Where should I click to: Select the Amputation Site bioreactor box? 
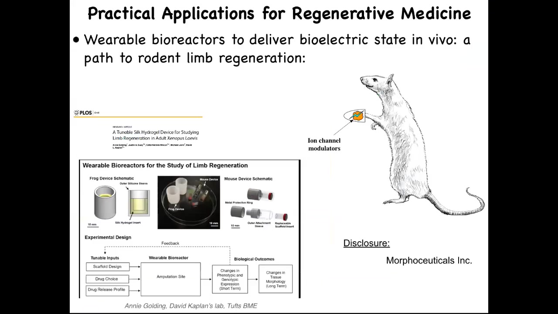pos(170,276)
